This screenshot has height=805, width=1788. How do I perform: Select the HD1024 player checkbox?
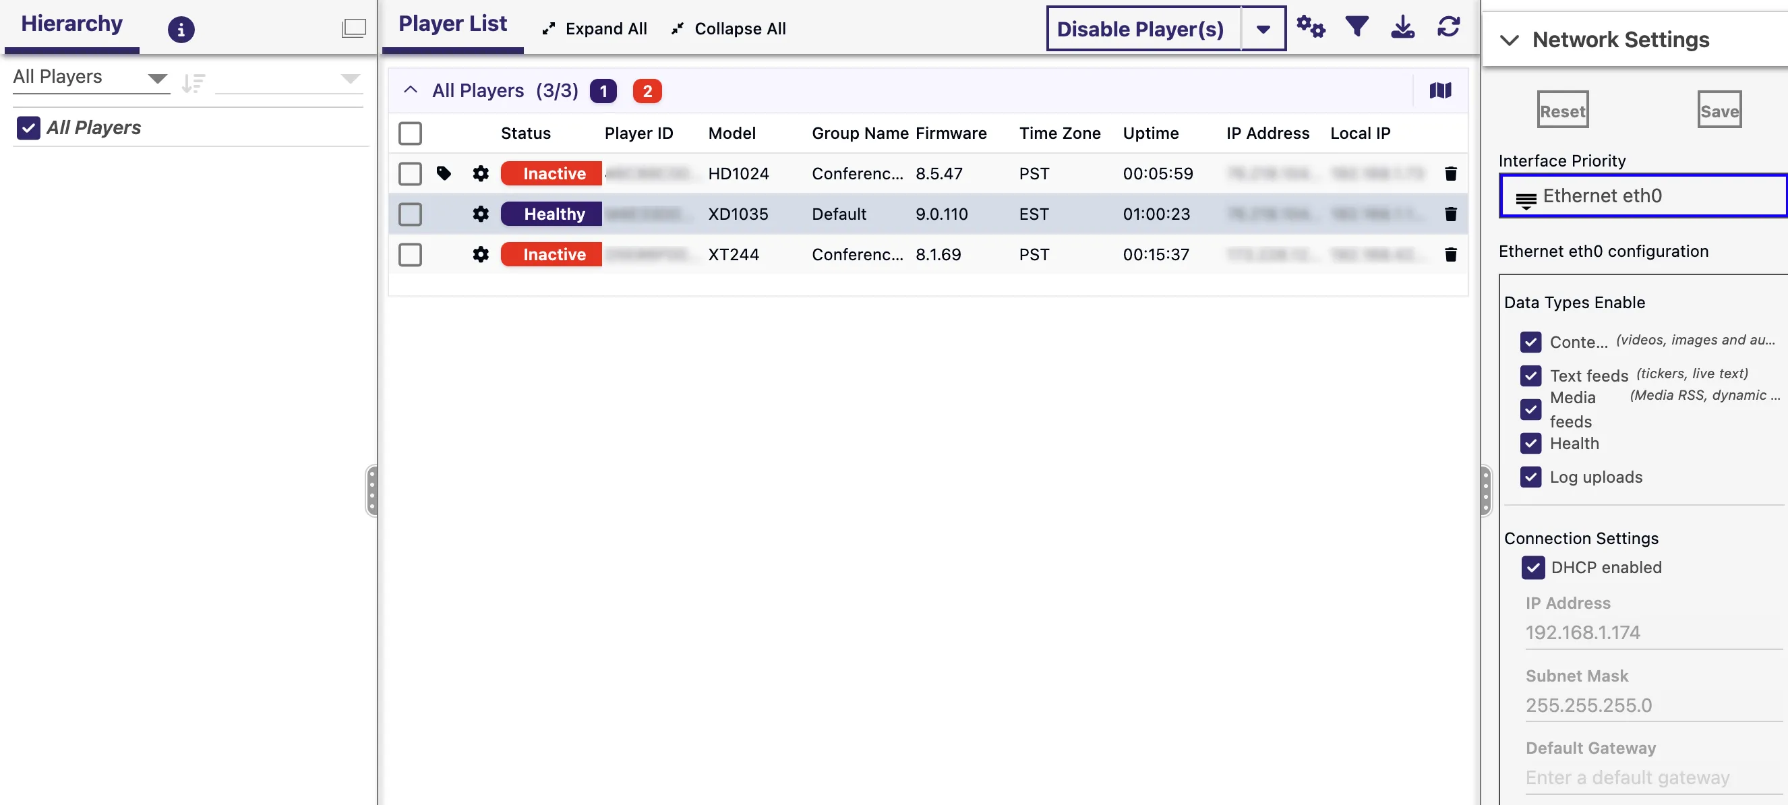410,173
